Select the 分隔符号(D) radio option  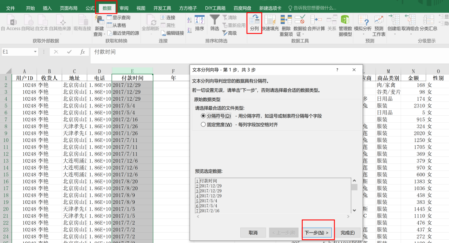203,116
